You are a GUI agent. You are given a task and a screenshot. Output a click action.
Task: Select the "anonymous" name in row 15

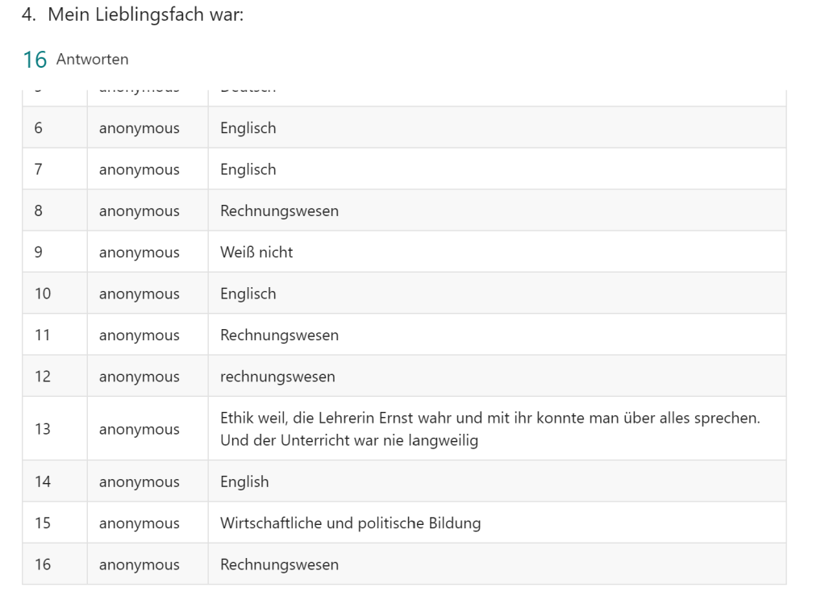pos(140,523)
